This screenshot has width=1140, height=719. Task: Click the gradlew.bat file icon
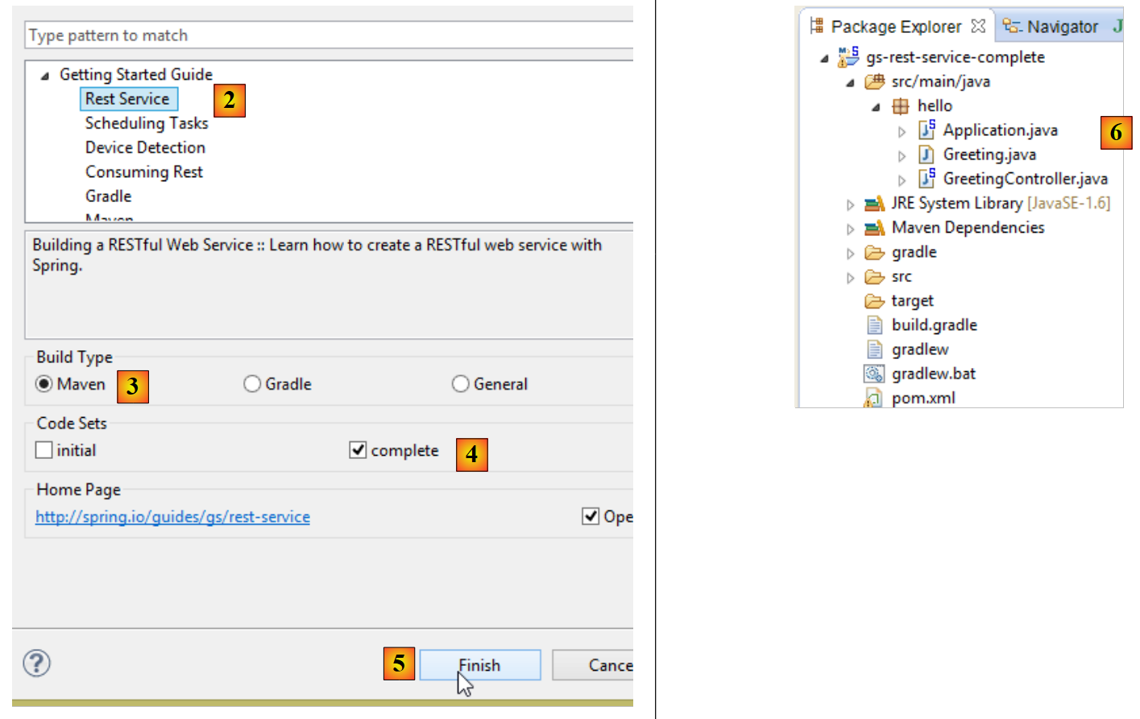[x=874, y=374]
